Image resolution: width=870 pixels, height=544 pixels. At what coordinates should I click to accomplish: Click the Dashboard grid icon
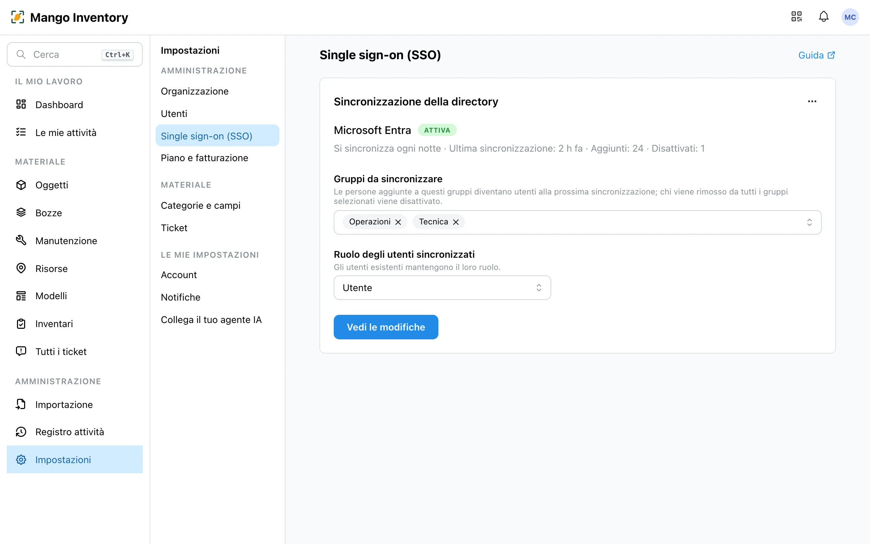click(21, 104)
